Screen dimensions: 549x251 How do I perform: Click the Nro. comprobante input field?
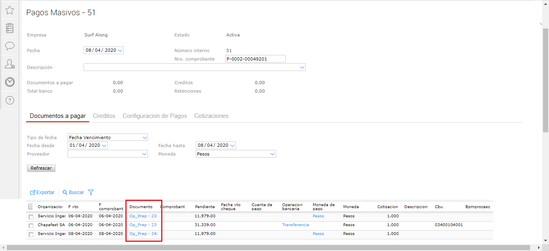(255, 59)
